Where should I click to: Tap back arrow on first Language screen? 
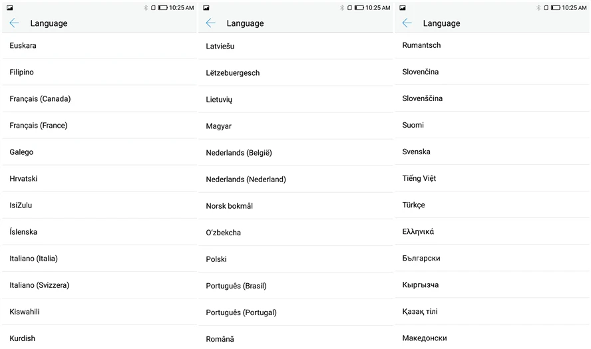14,23
